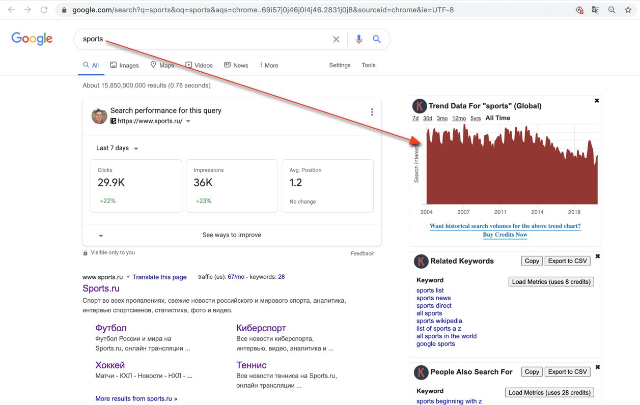Click the Translate this page link
This screenshot has width=640, height=405.
point(159,277)
